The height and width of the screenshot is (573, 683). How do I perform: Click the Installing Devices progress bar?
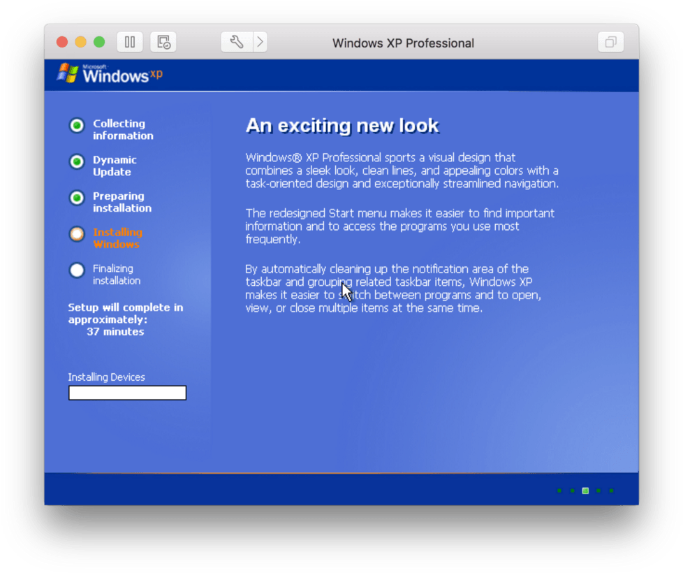coord(127,393)
